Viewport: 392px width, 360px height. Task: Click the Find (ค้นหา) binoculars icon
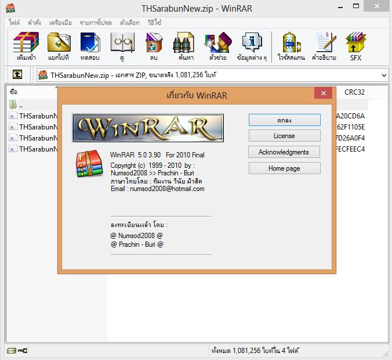(x=183, y=42)
